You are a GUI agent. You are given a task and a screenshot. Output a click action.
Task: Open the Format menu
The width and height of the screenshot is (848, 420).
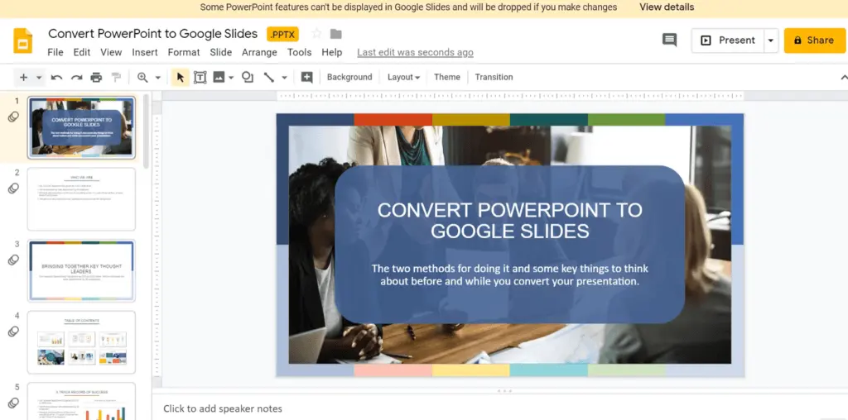184,52
